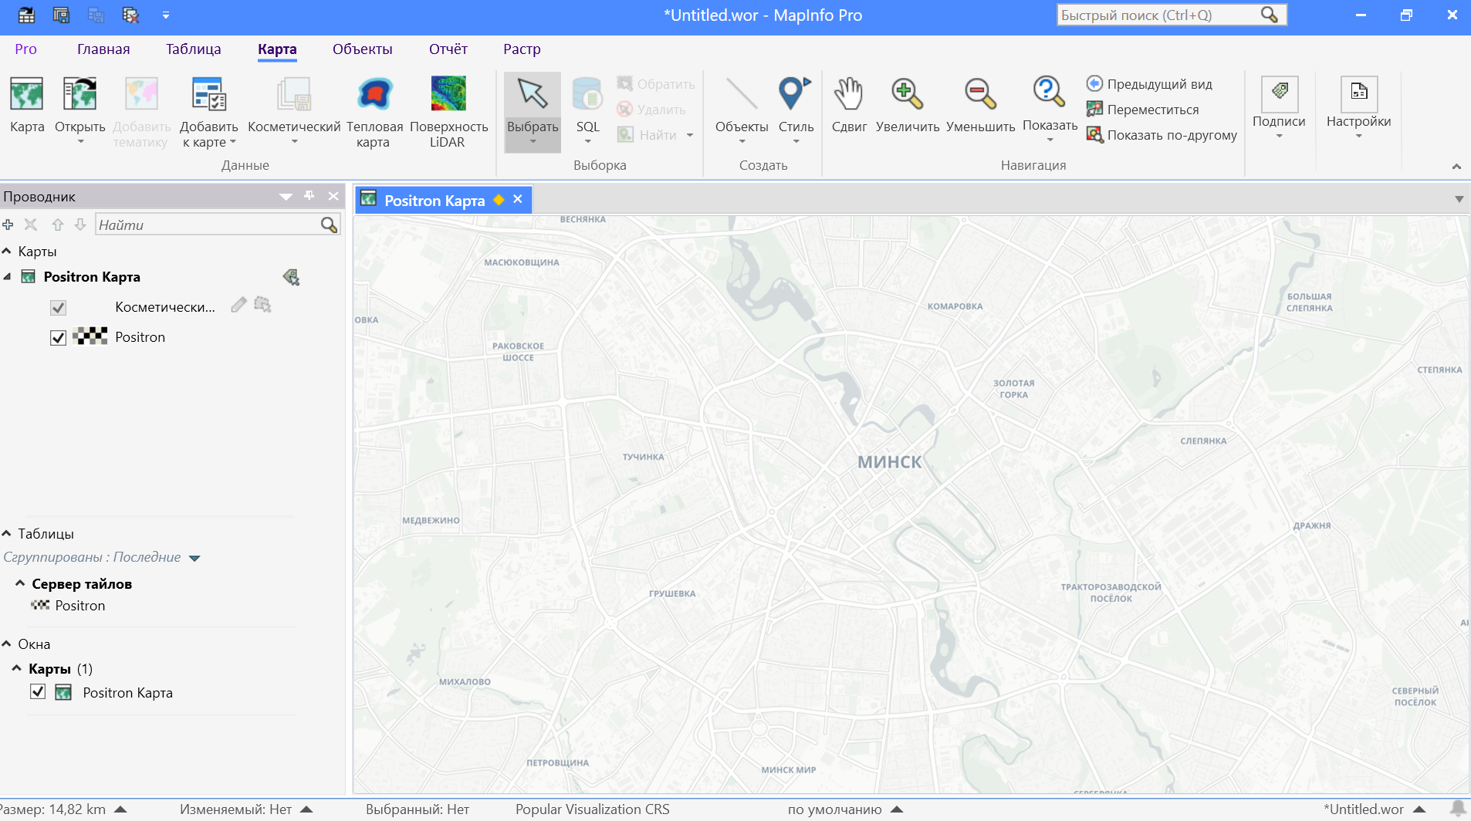This screenshot has width=1471, height=821.
Task: Open the Сгруппированы: Последние grouping dropdown
Action: pyautogui.click(x=195, y=556)
